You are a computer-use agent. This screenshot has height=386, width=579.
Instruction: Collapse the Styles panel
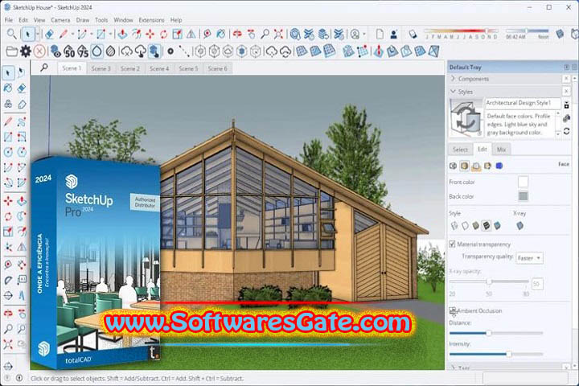click(453, 91)
